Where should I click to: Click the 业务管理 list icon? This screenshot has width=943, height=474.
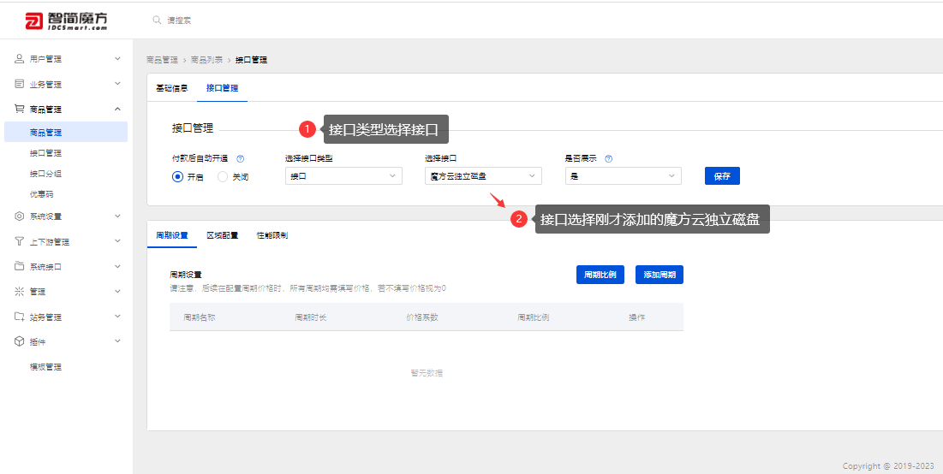click(x=19, y=84)
